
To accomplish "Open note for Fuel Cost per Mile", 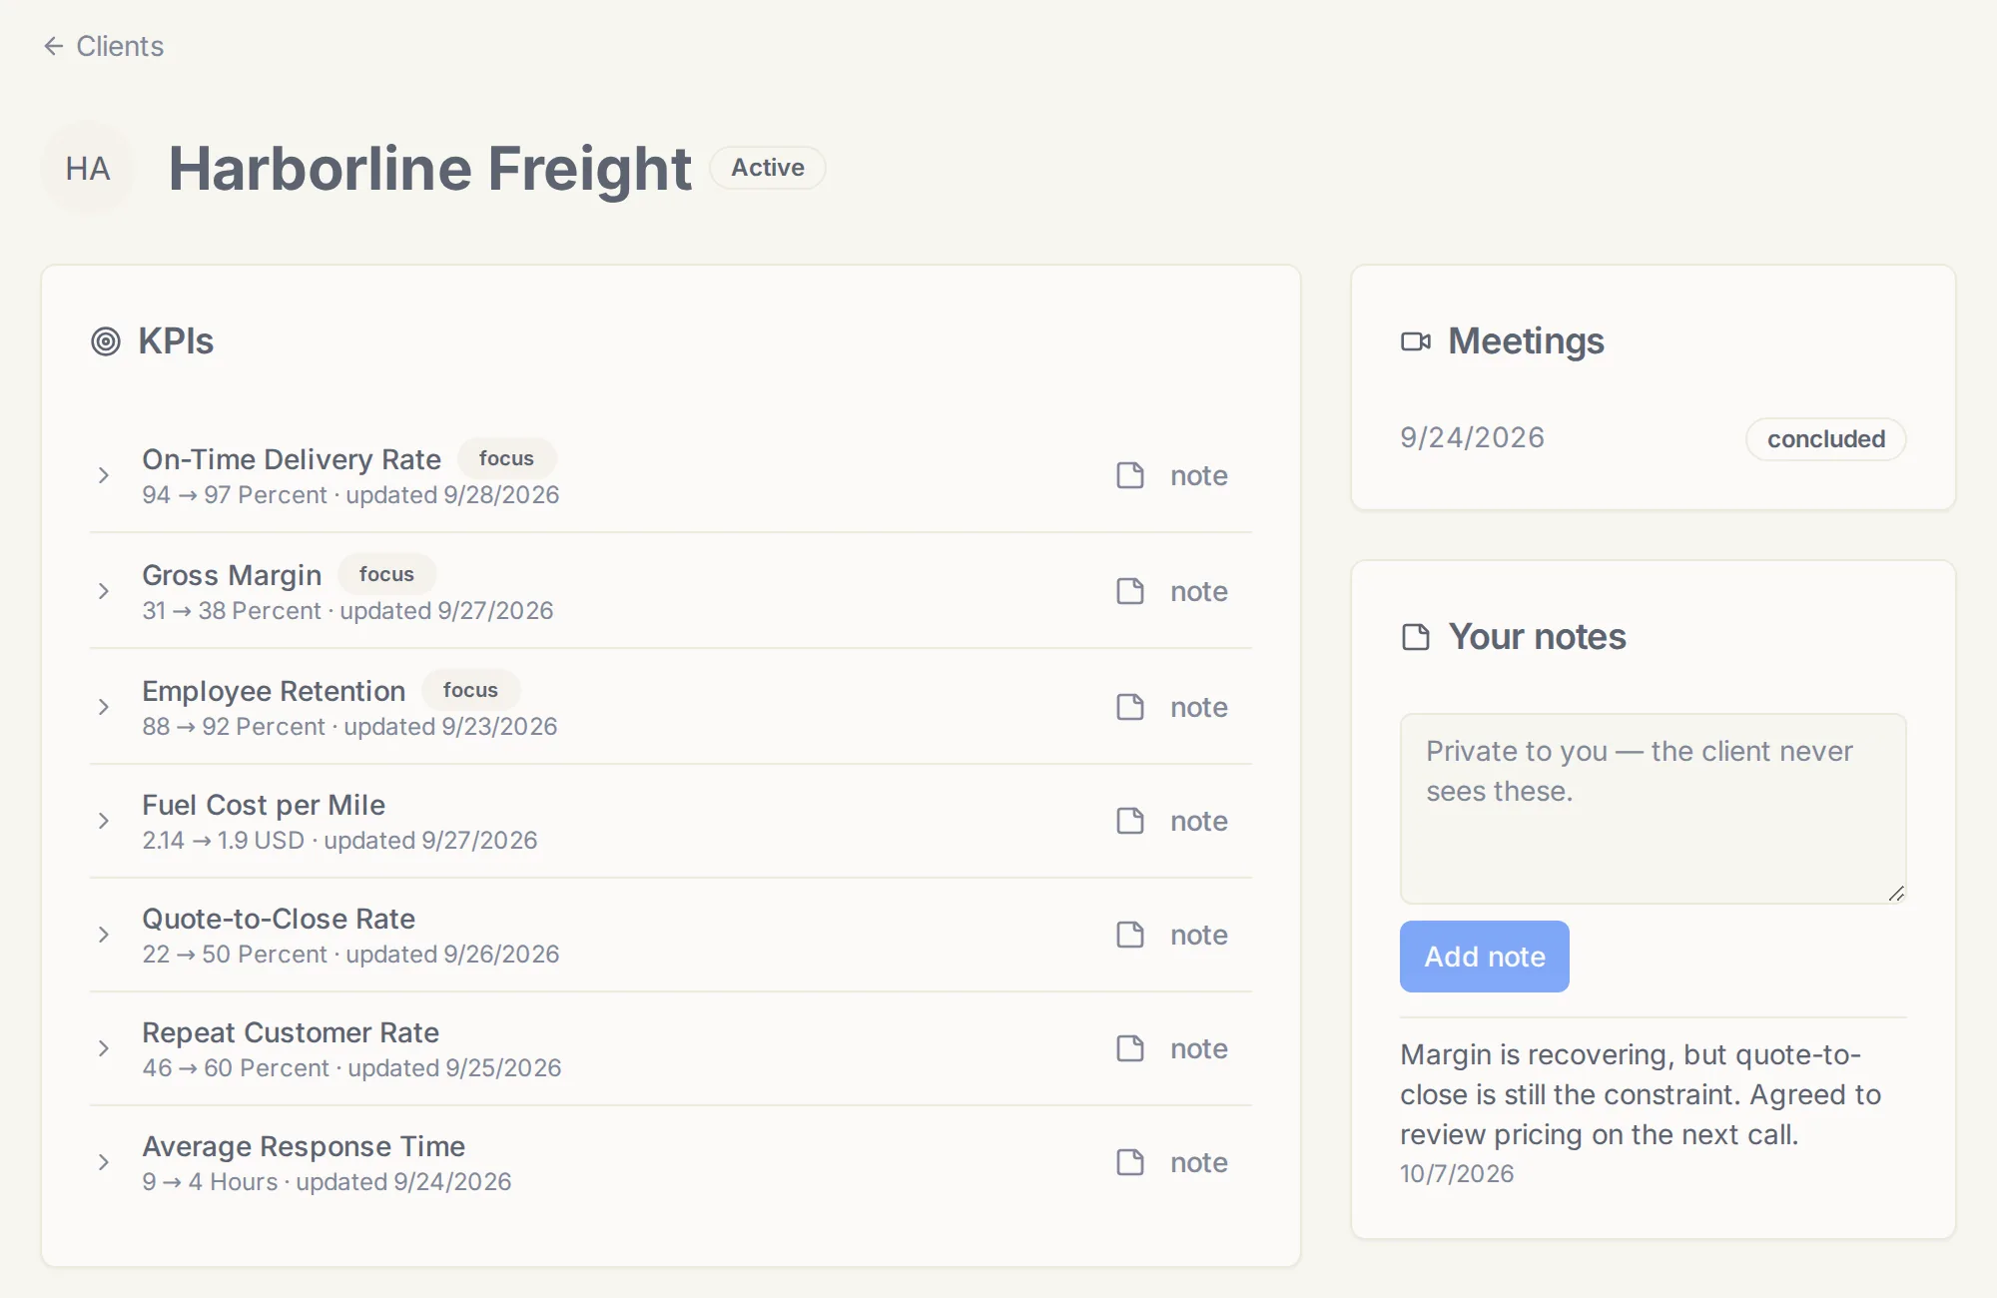I will (1172, 821).
